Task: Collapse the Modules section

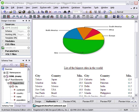Action: pyautogui.click(x=3, y=41)
